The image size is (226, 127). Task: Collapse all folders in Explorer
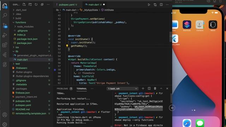coord(42,5)
